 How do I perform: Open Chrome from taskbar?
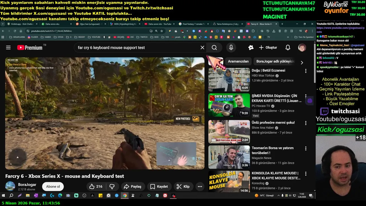(x=125, y=196)
